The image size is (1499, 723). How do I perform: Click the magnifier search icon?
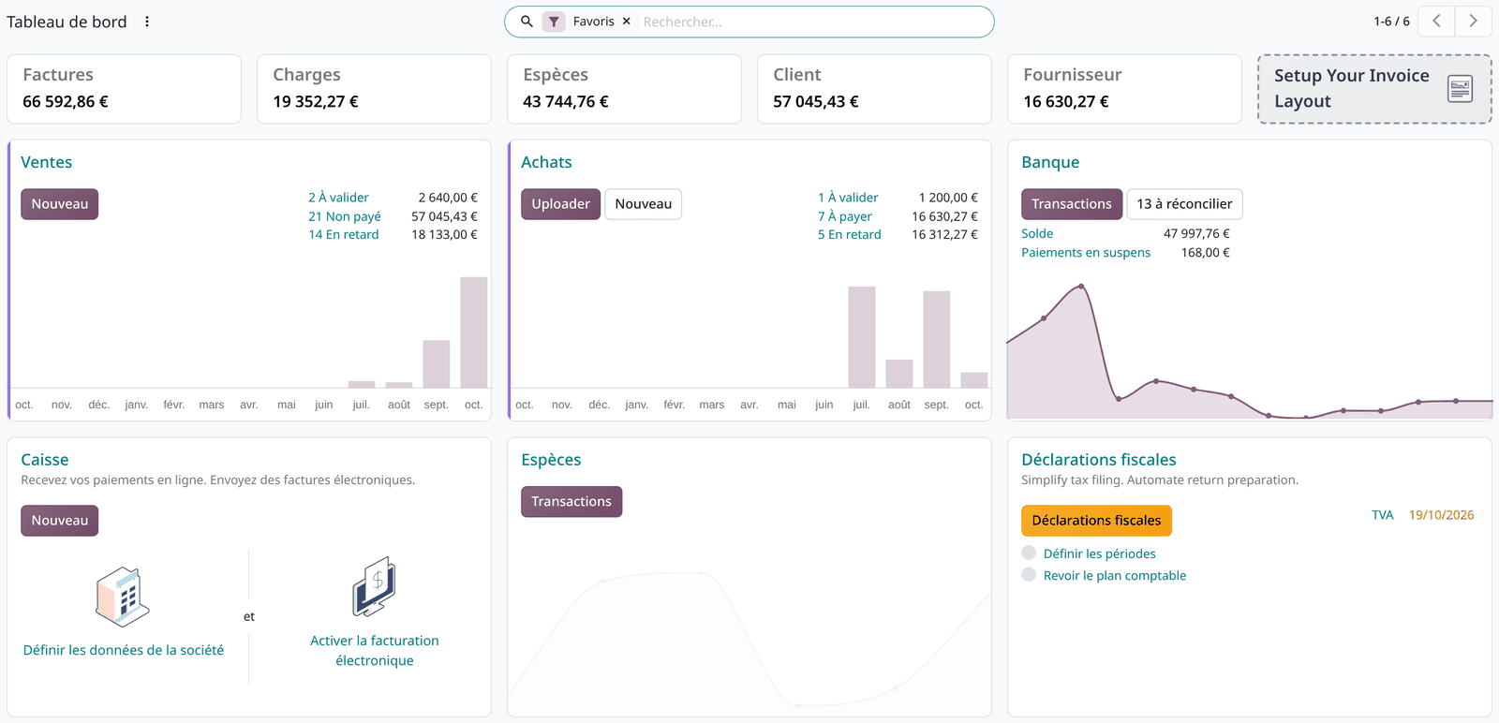pyautogui.click(x=527, y=22)
